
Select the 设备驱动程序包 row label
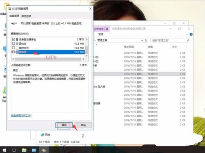click(x=27, y=39)
